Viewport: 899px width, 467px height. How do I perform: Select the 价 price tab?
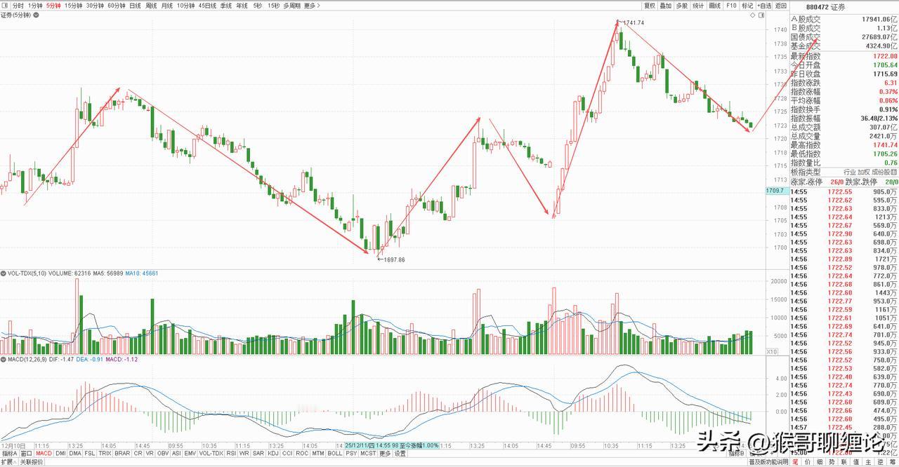807,462
